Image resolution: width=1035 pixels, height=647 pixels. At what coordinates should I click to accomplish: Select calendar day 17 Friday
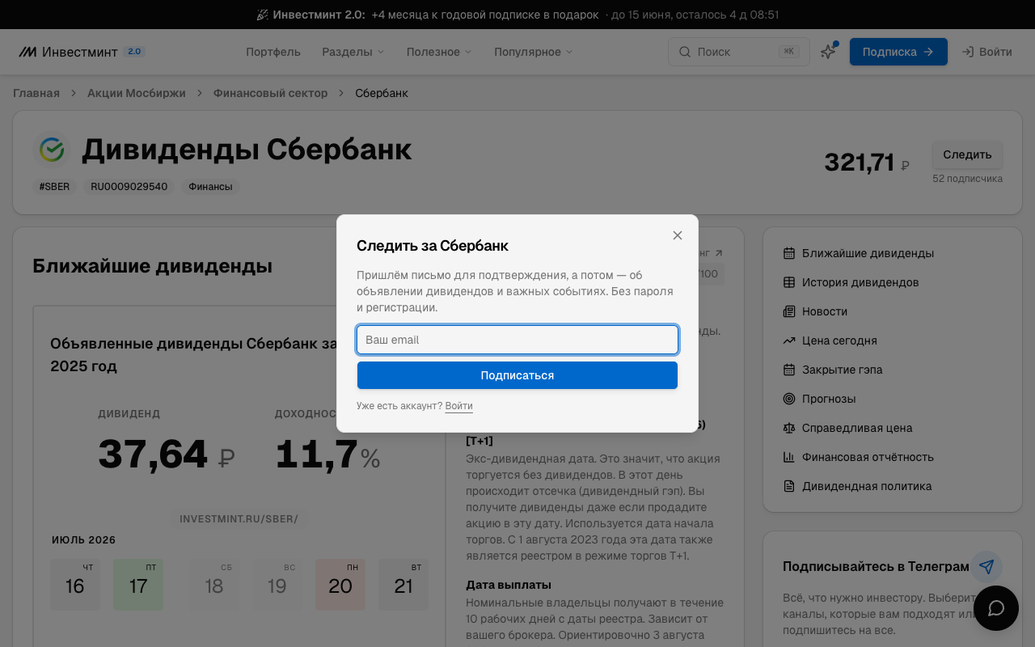tap(138, 584)
